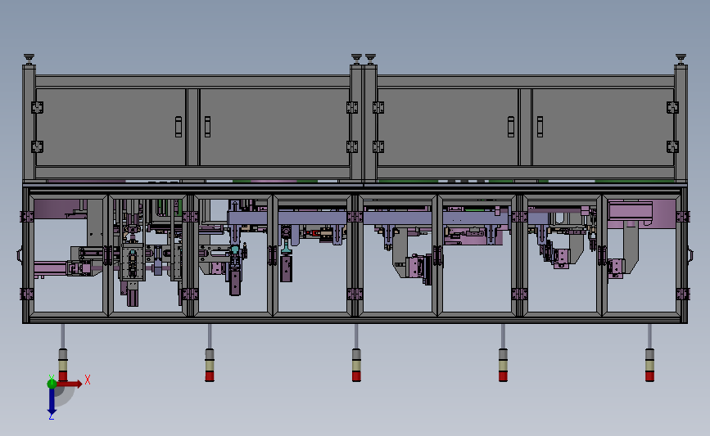Select the leveling foot at the top-right corner post
Viewport: 710px width, 436px height.
tap(681, 59)
